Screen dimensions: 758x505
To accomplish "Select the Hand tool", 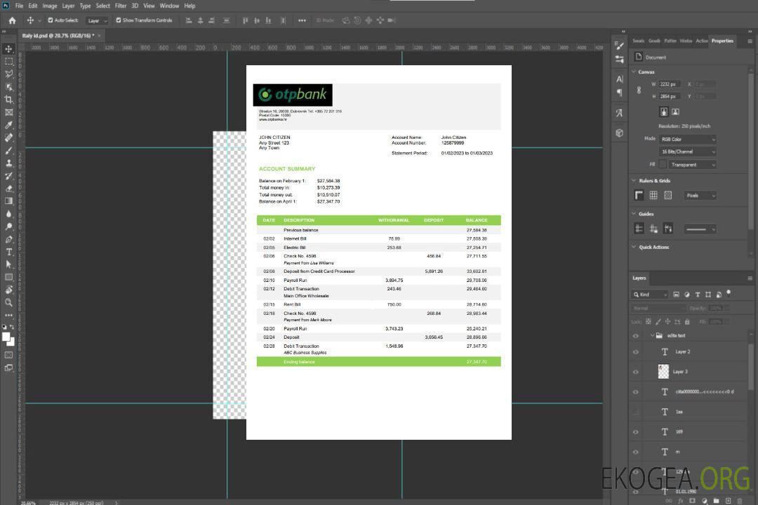I will (x=8, y=290).
